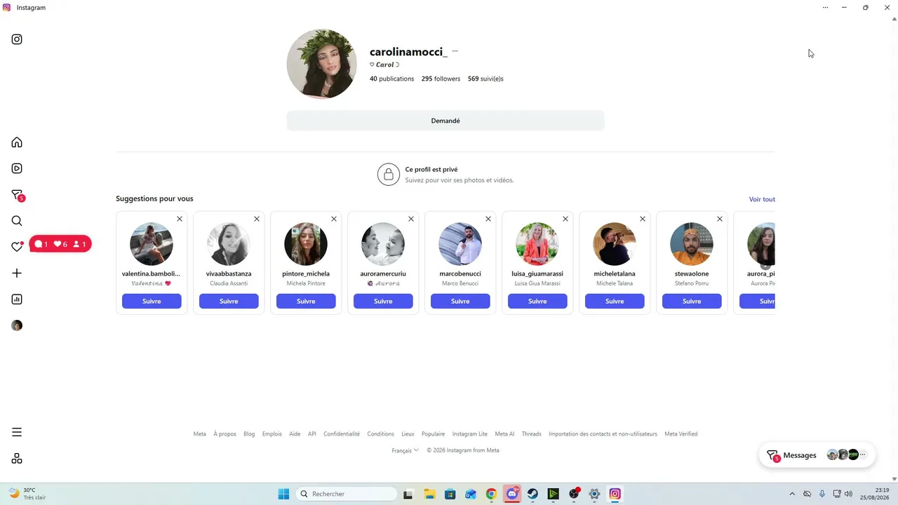The height and width of the screenshot is (505, 898).
Task: Open the Meta apps icon at sidebar bottom
Action: pos(17,459)
